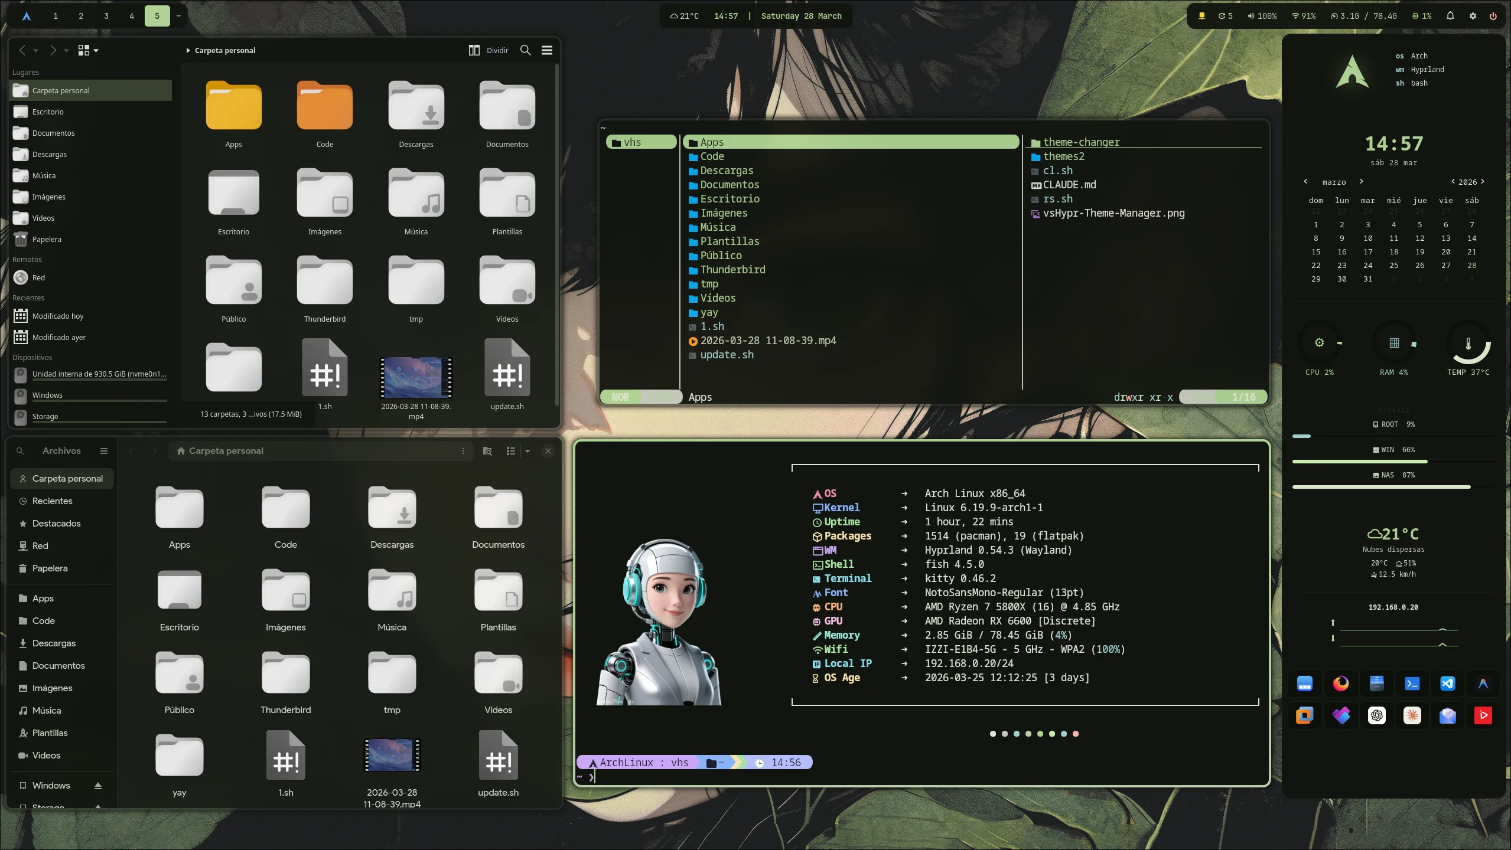Screen dimensions: 1511x850
Task: Open video thumbnail 2026-03-28 in Dolphin
Action: click(416, 378)
